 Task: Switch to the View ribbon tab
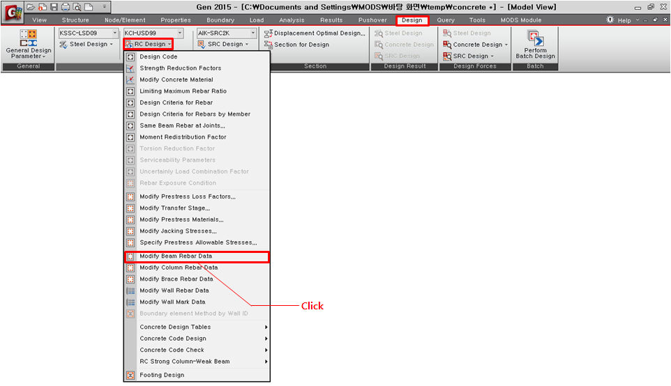pos(39,20)
